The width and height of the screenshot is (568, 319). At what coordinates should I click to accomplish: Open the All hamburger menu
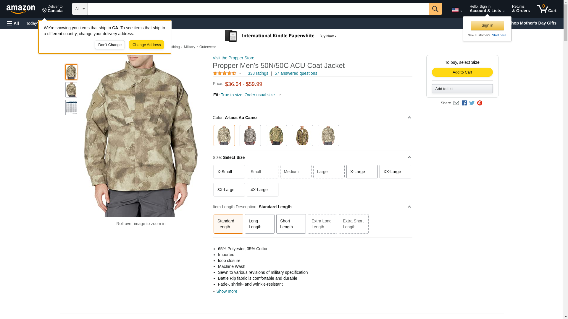(13, 23)
